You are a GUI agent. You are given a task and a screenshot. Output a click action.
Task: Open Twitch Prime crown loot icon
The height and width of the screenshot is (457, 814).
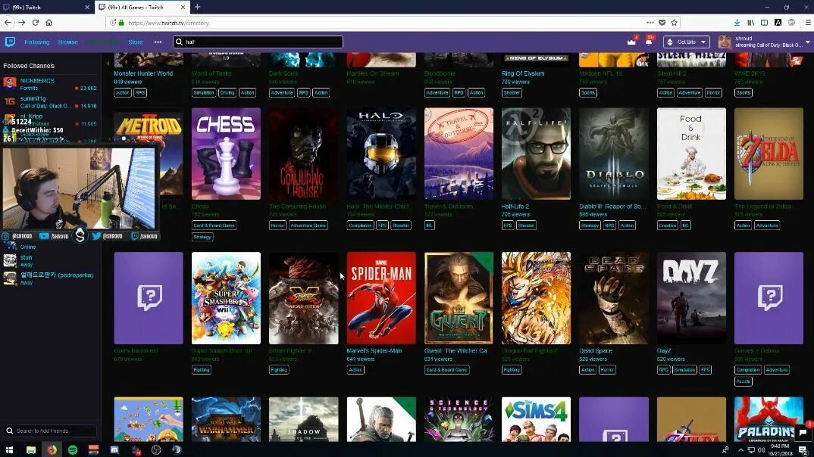631,42
